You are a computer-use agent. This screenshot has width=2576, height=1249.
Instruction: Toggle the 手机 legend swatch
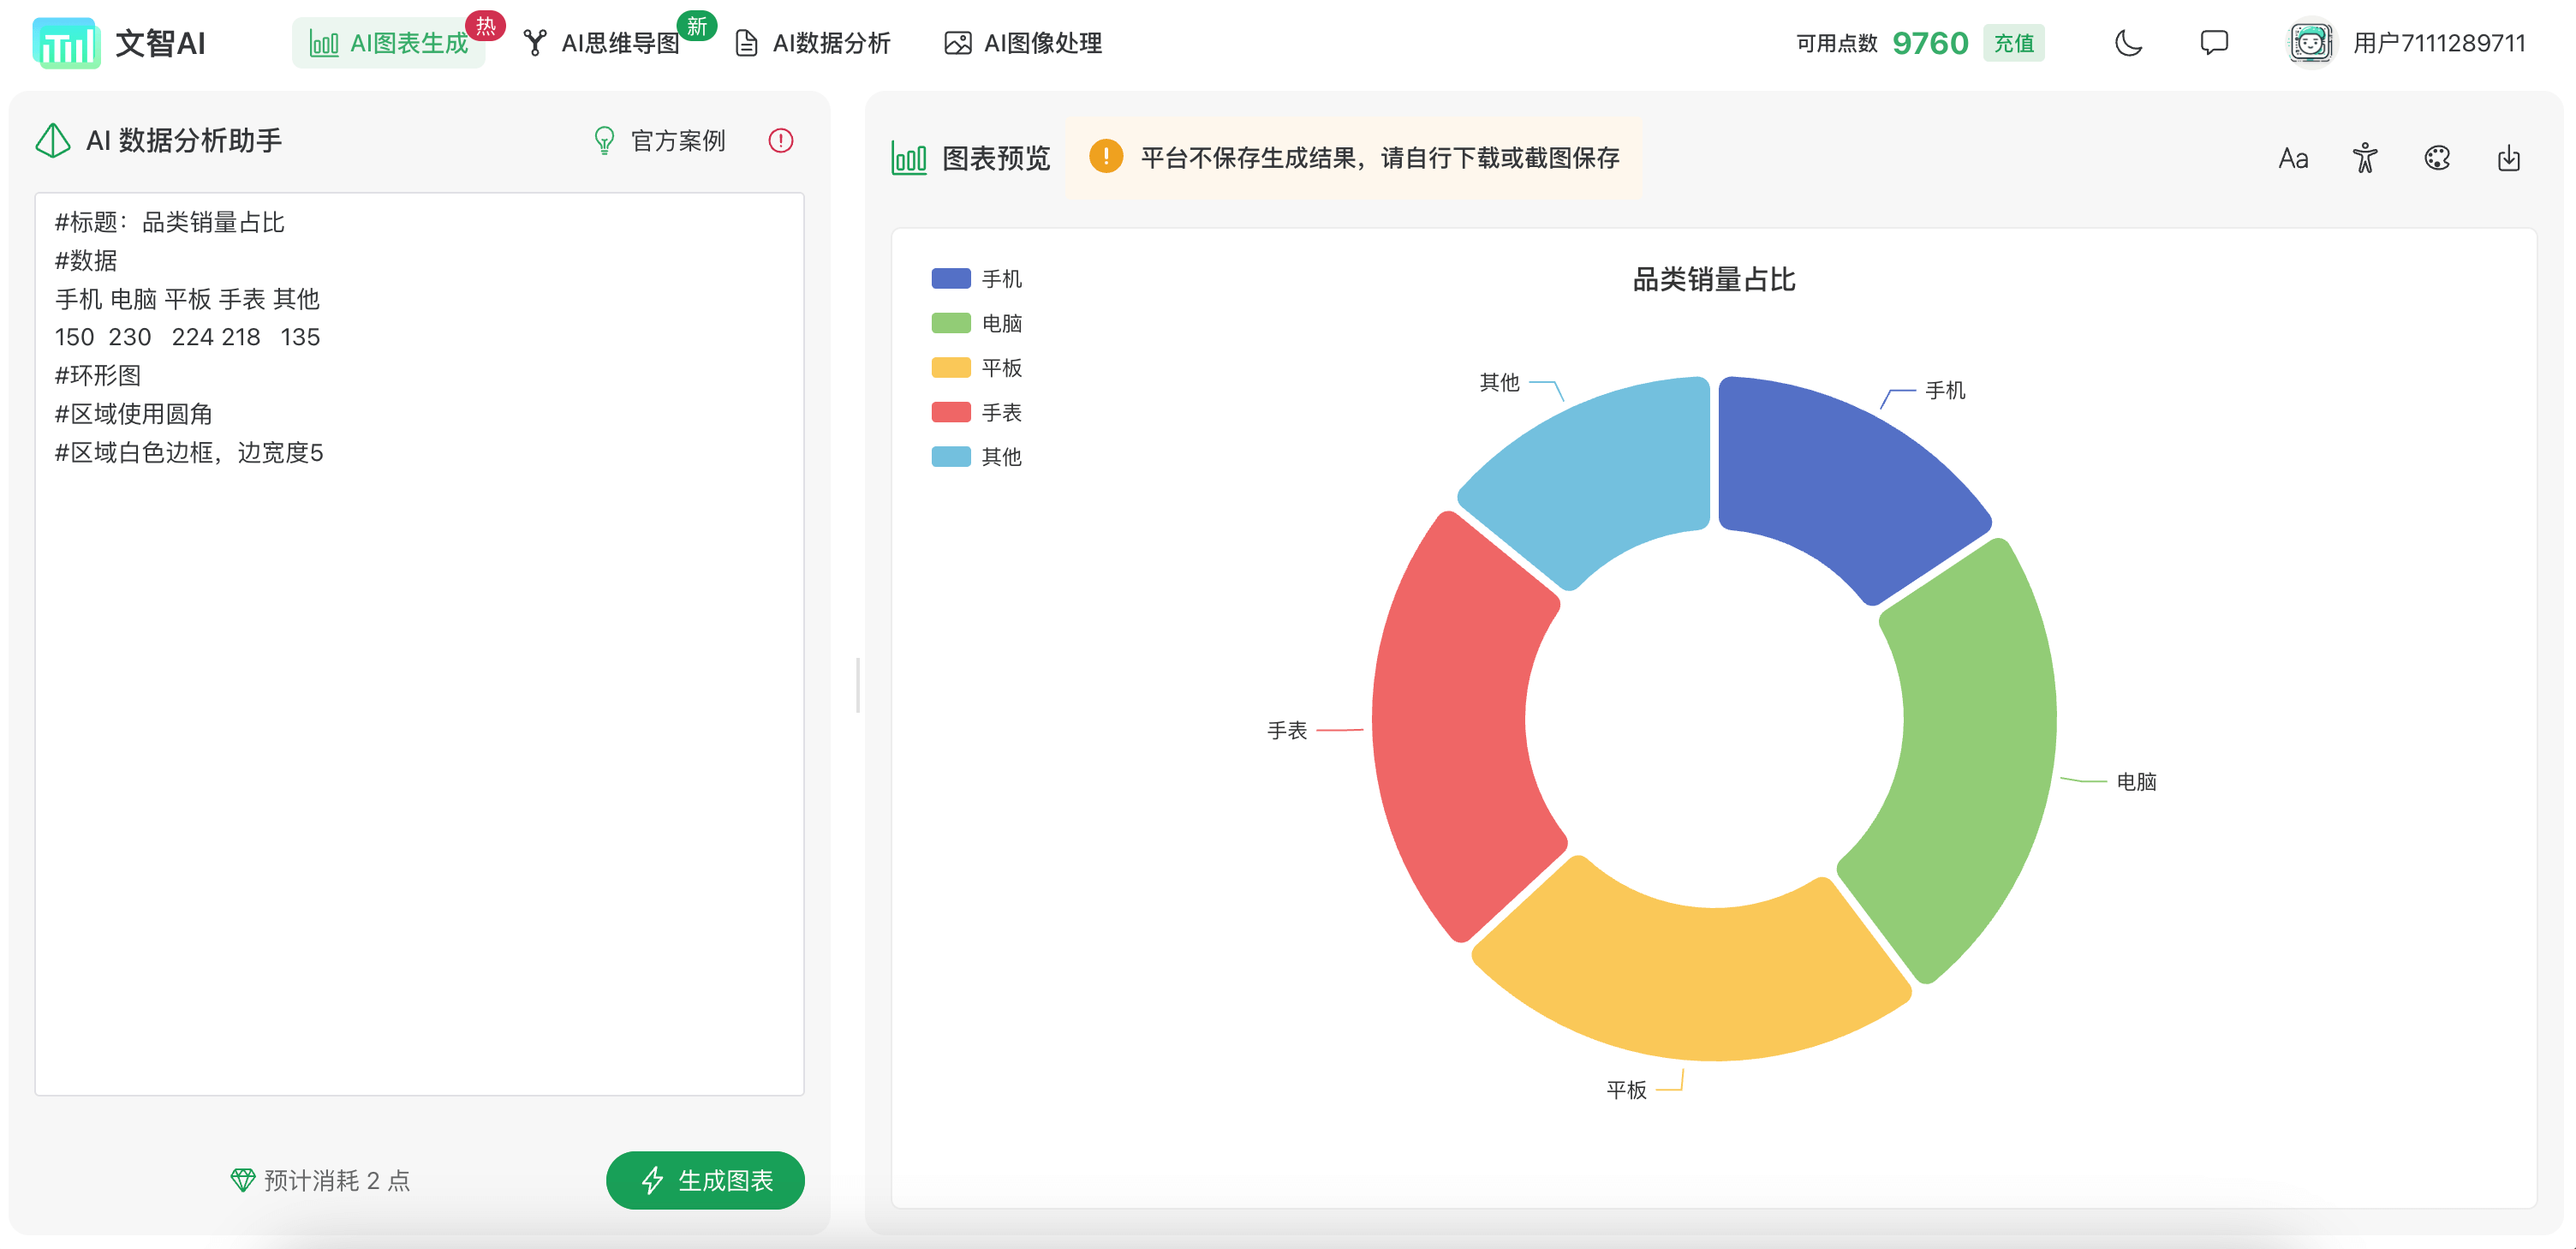[951, 279]
